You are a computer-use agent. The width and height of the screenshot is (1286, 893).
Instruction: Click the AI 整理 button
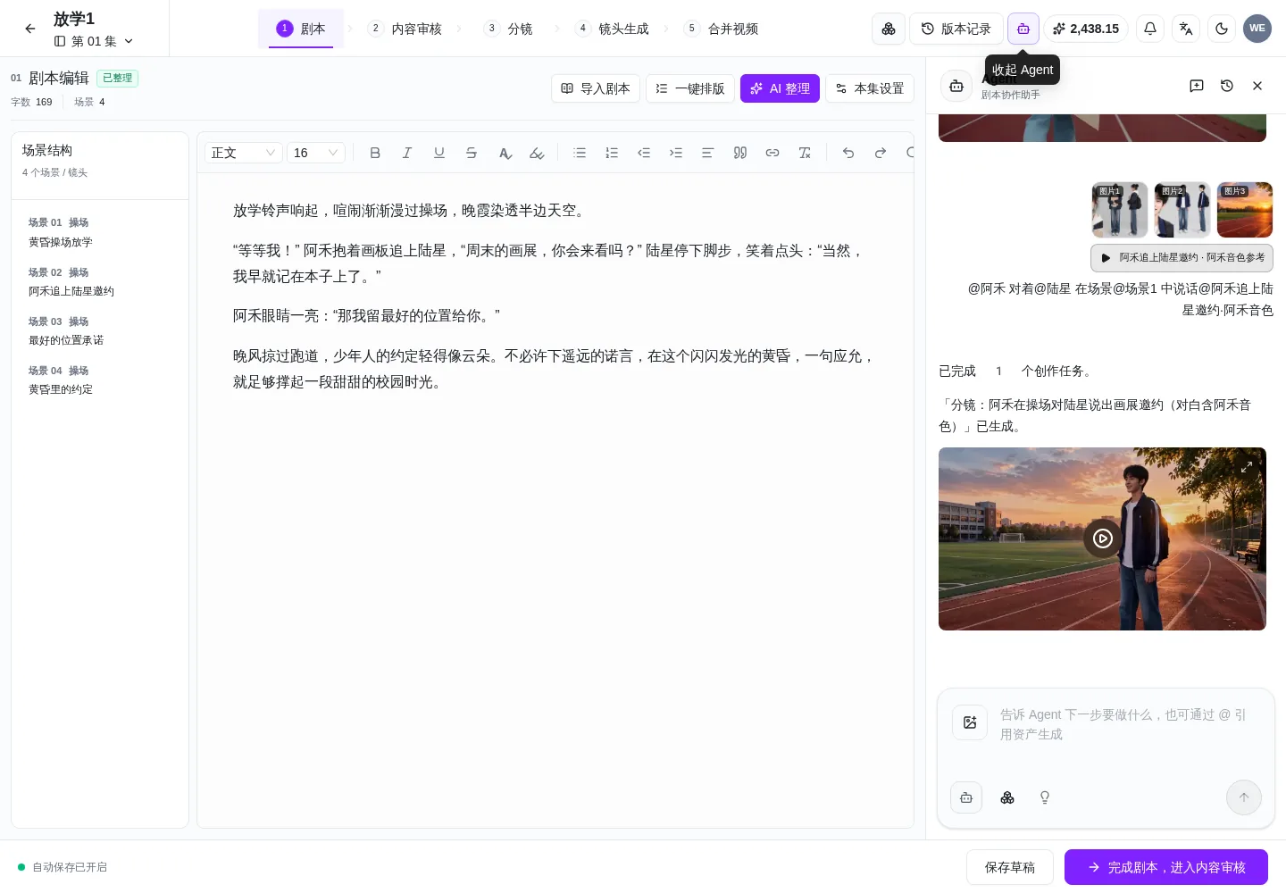(780, 88)
